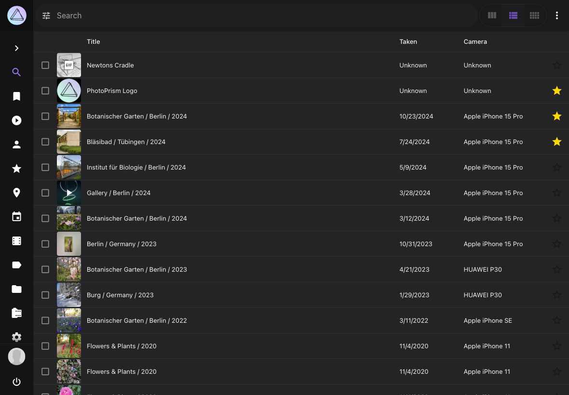Switch to the mosaic grid view

(534, 16)
